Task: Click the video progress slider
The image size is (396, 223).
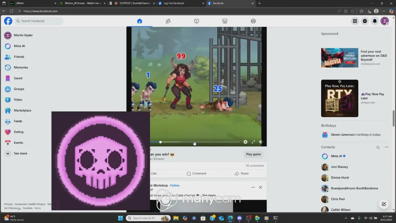Action: (195, 142)
